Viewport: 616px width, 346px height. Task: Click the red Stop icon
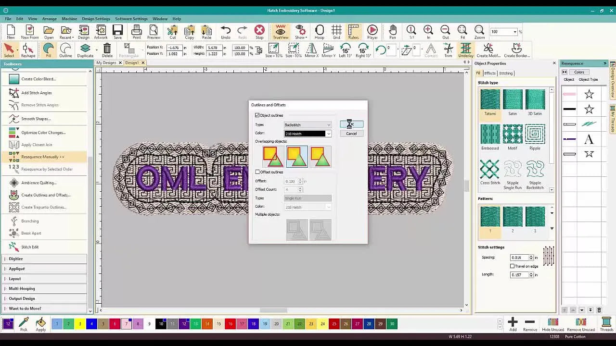pos(259,32)
